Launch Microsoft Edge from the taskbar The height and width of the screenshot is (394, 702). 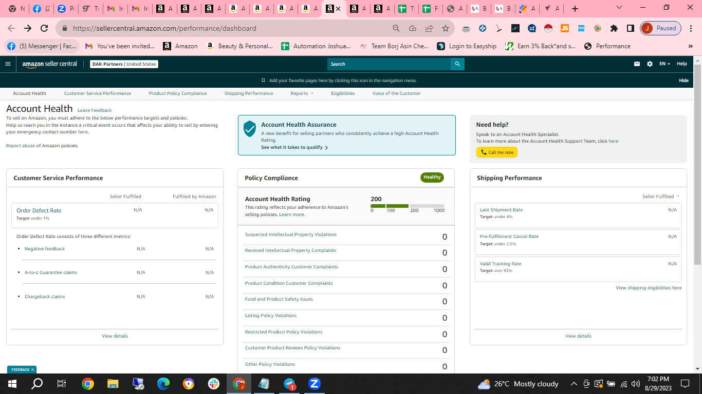(x=163, y=384)
